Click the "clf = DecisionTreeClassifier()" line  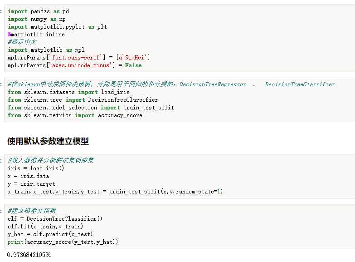click(x=55, y=218)
